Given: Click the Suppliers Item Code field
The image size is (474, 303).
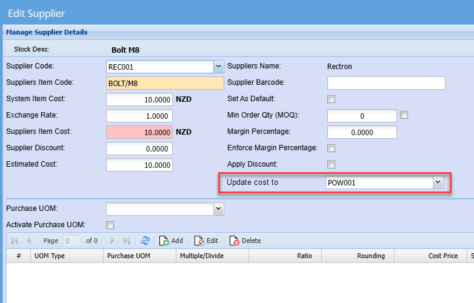Looking at the screenshot, I should tap(164, 83).
